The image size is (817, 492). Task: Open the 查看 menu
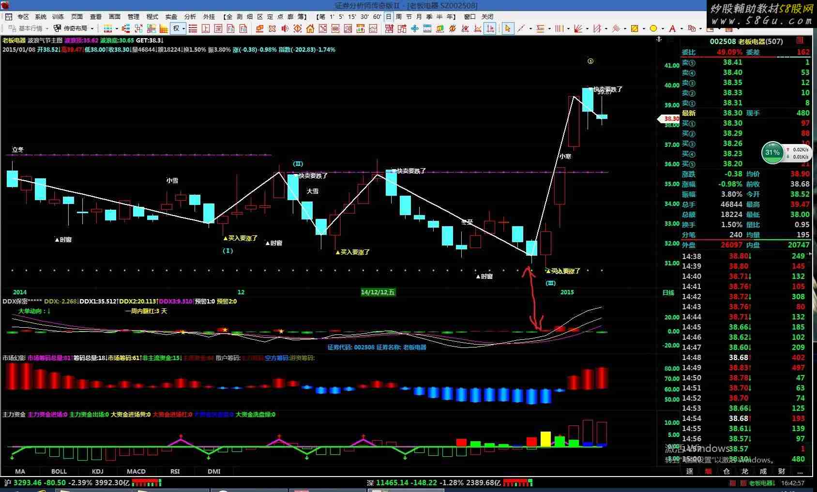(x=96, y=16)
